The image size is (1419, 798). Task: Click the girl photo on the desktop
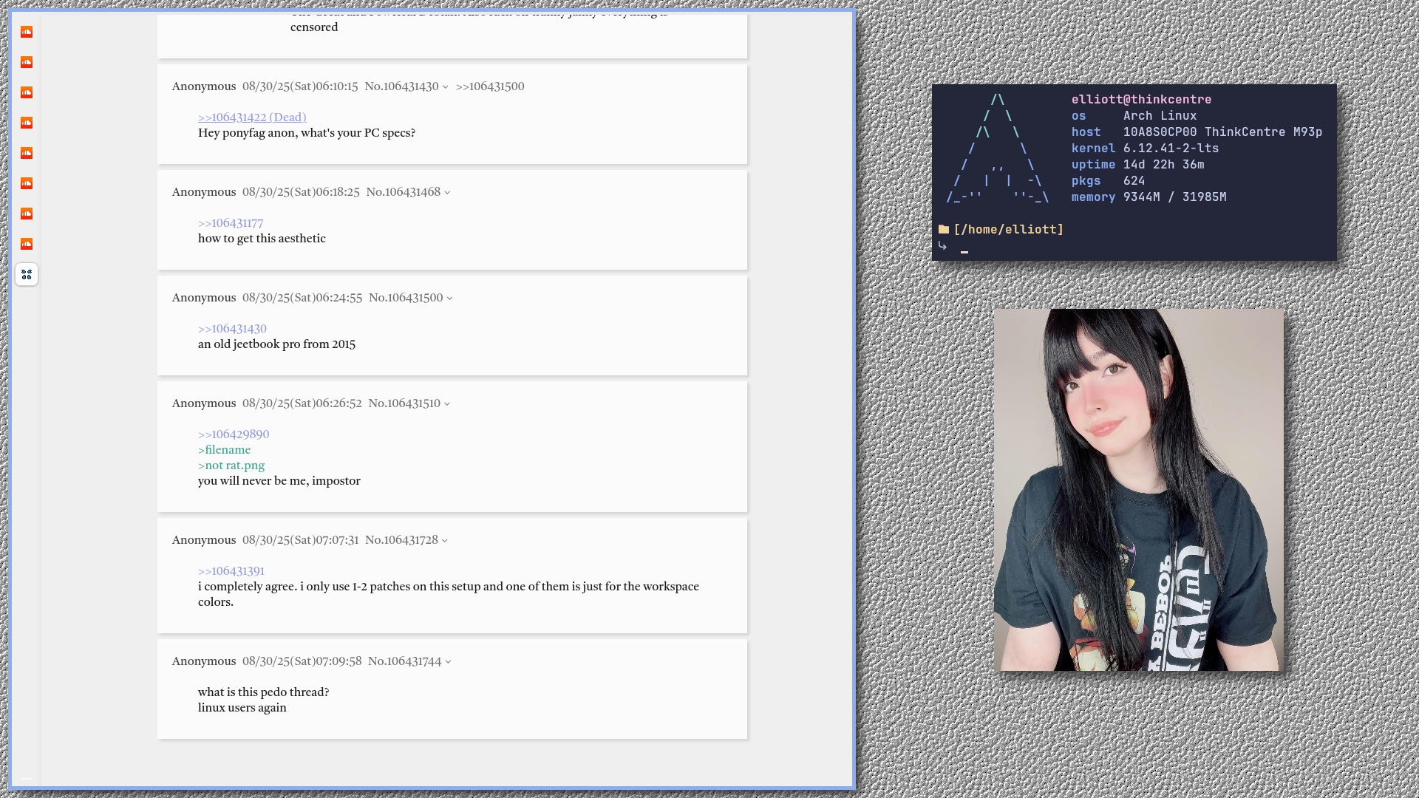point(1139,490)
